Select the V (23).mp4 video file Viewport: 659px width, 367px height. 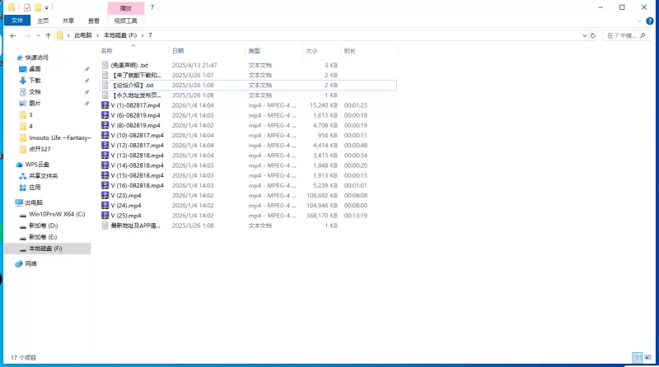tap(126, 195)
